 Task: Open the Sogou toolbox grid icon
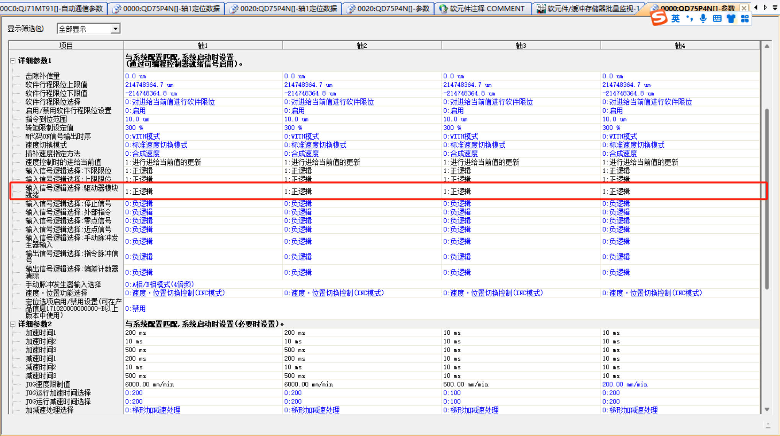click(x=745, y=18)
